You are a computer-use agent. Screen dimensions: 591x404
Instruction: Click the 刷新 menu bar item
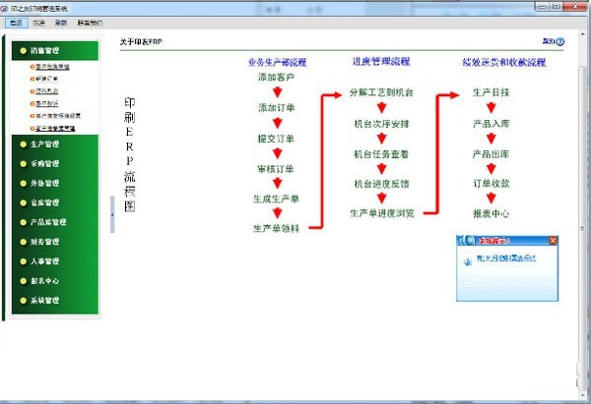[x=61, y=23]
